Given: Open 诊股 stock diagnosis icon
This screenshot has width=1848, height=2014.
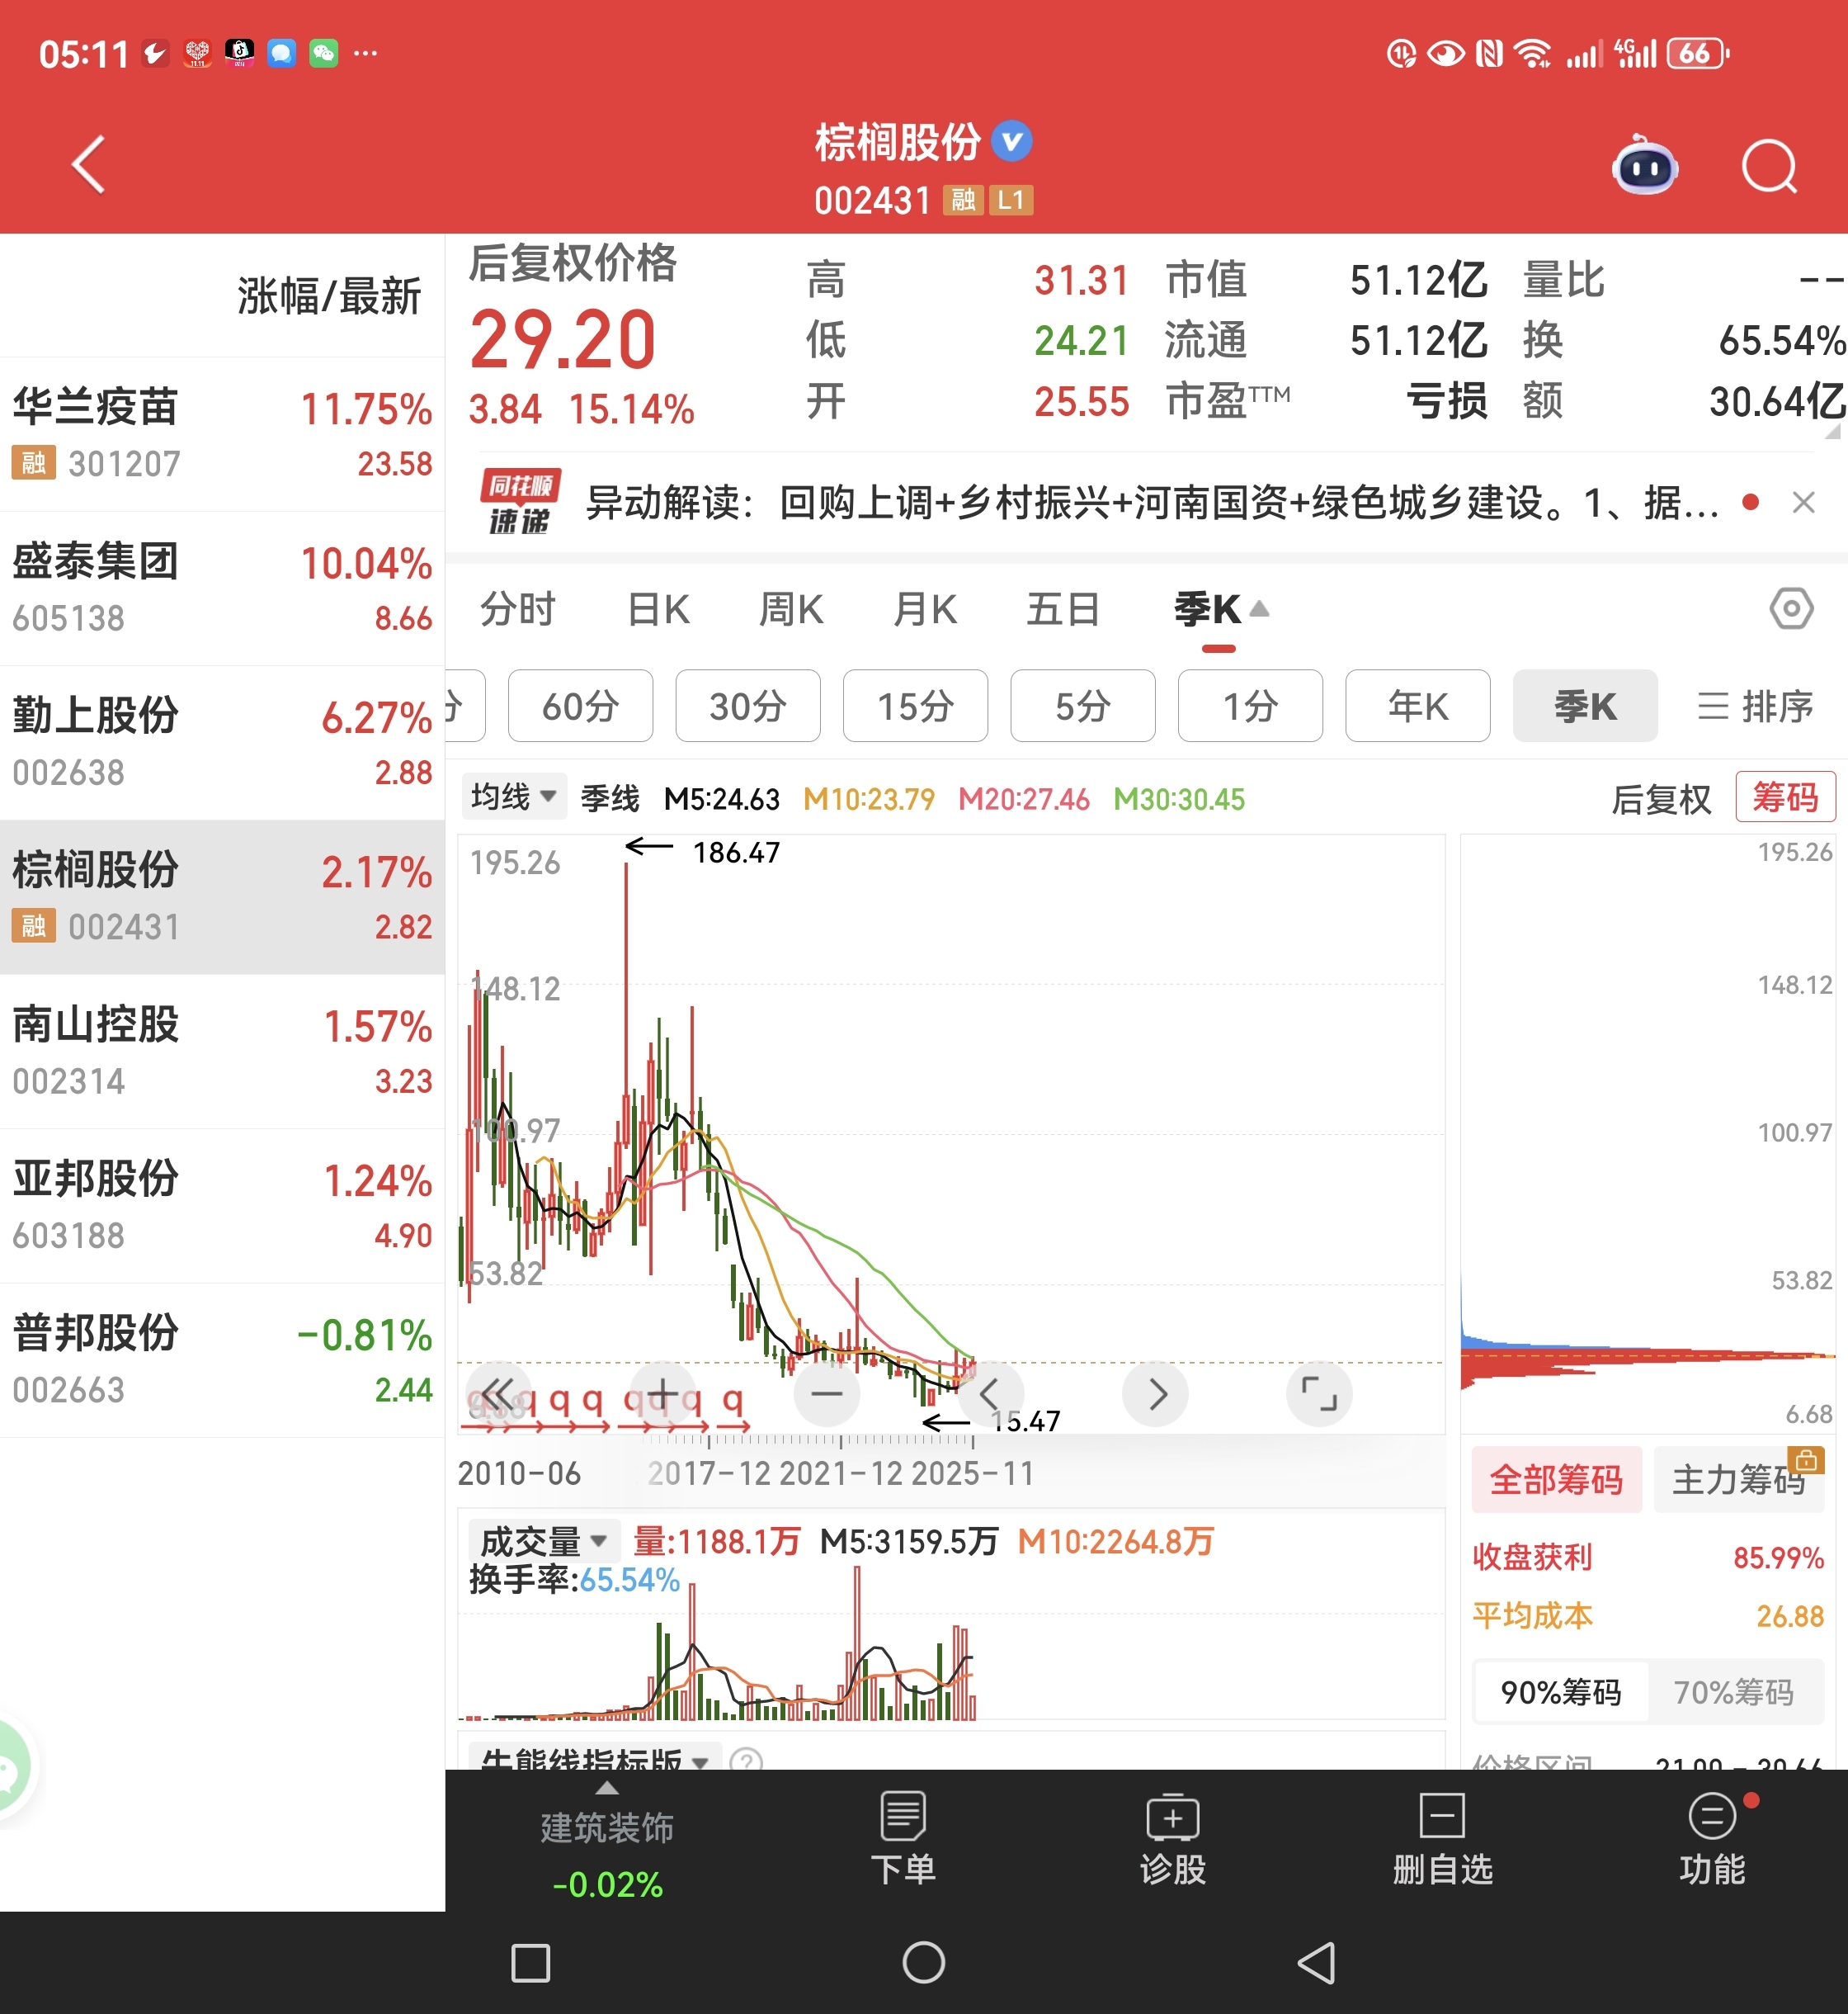Looking at the screenshot, I should point(1172,1839).
